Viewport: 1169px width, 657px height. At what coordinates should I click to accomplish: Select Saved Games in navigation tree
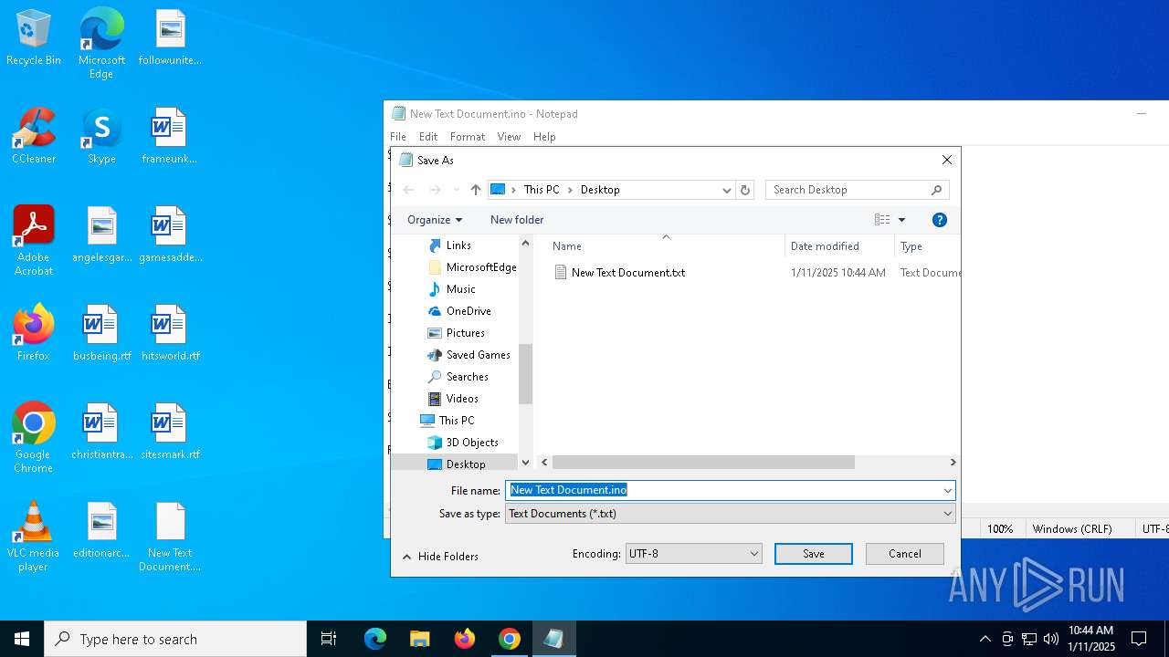pos(479,355)
